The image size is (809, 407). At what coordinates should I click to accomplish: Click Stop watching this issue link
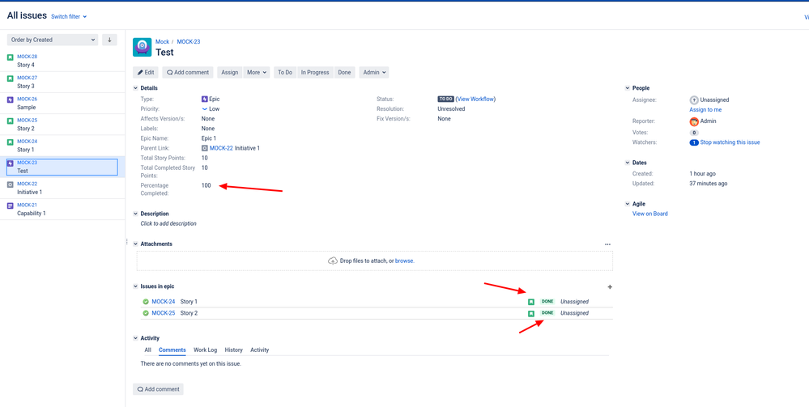730,142
